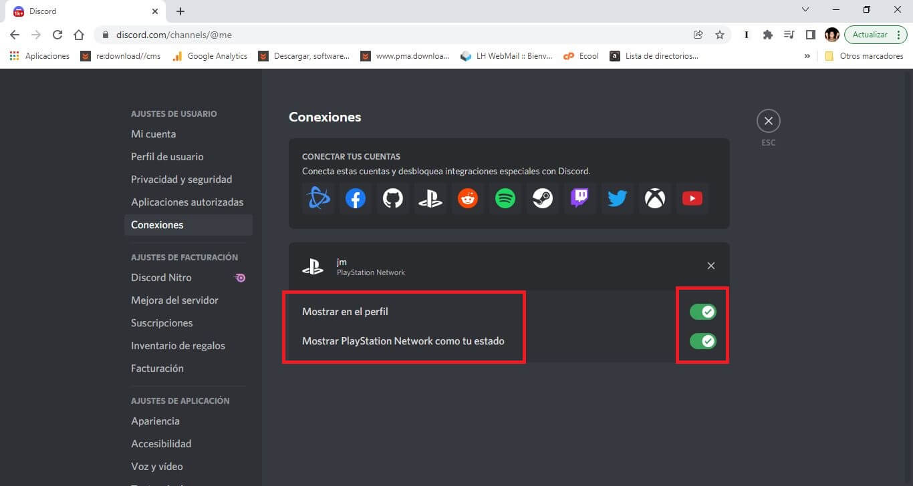Link your Spotify account
913x486 pixels.
[505, 198]
